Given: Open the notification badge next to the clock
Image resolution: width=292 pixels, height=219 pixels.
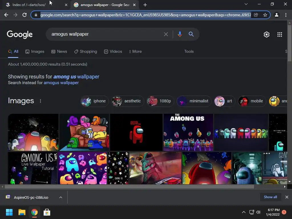Looking at the screenshot, I should 284,212.
